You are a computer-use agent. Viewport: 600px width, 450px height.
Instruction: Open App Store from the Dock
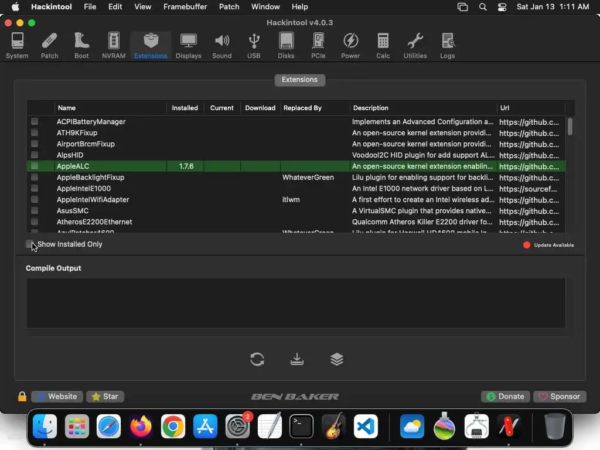tap(205, 427)
